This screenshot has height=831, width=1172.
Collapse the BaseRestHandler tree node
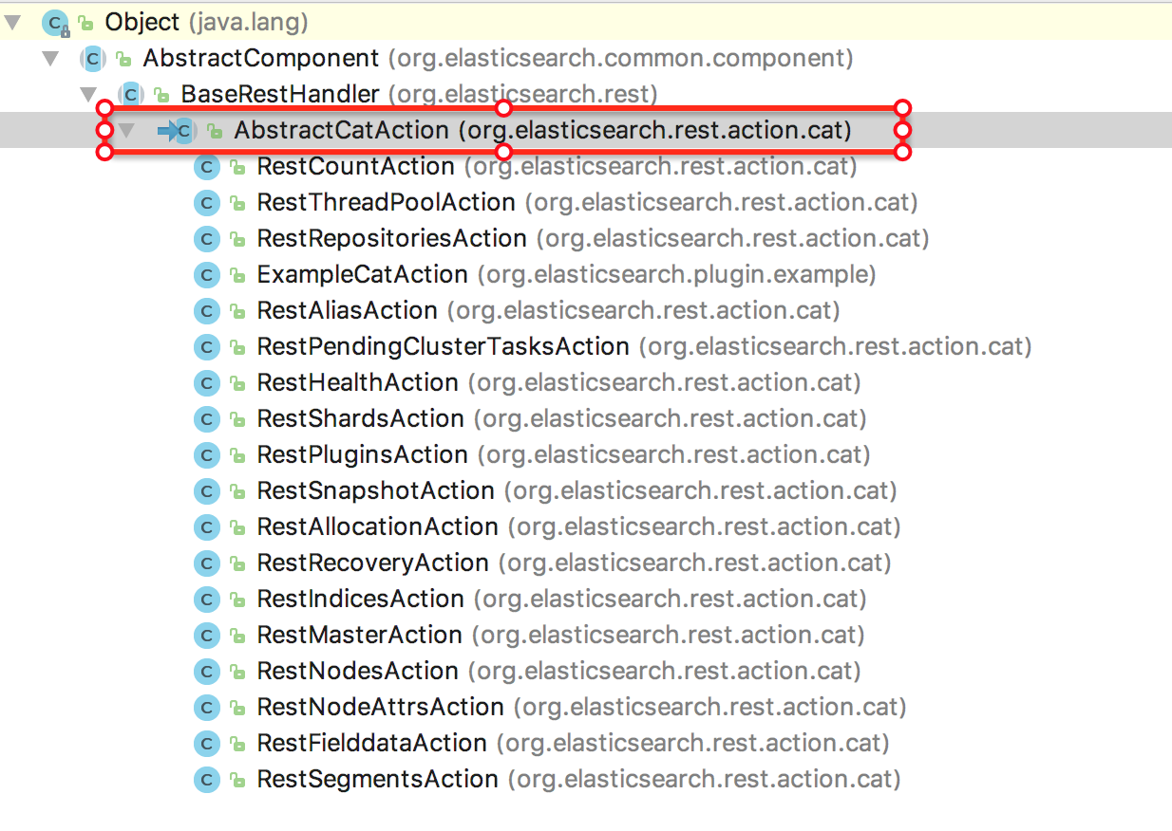pos(88,94)
